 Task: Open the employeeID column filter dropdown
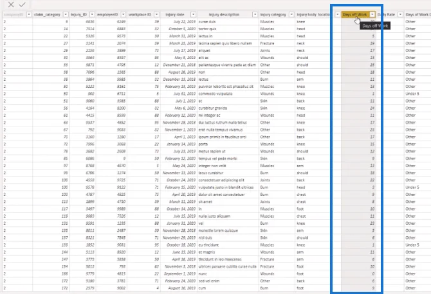coord(124,15)
